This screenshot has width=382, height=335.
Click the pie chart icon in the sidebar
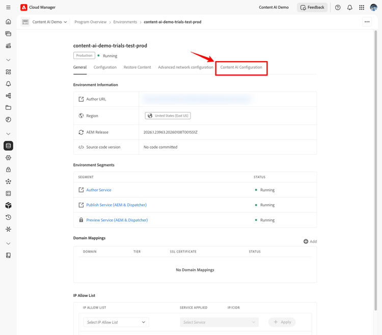(x=8, y=120)
